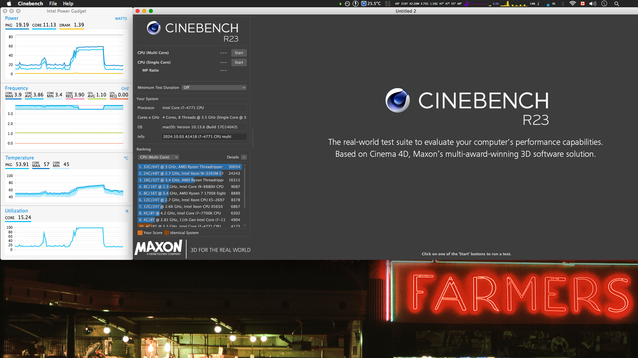638x358 pixels.
Task: Click the orange Your Score legend swatch
Action: [x=140, y=233]
